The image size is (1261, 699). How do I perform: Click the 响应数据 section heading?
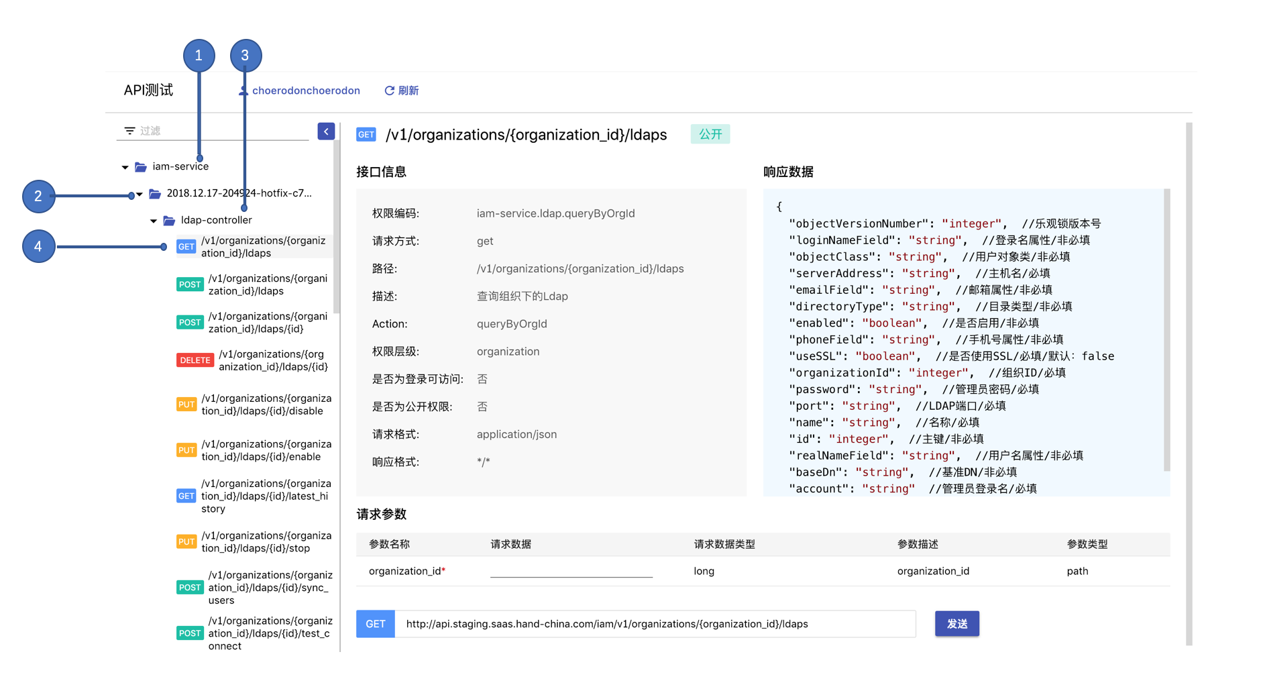point(788,172)
